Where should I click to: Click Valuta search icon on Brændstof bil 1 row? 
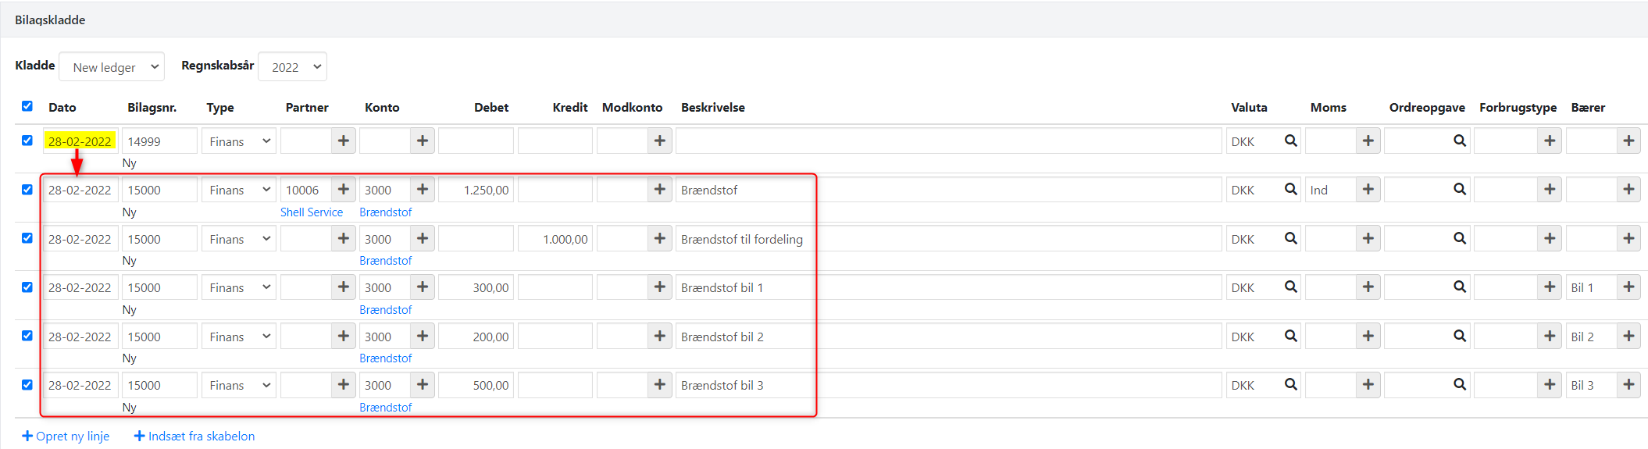(x=1290, y=287)
